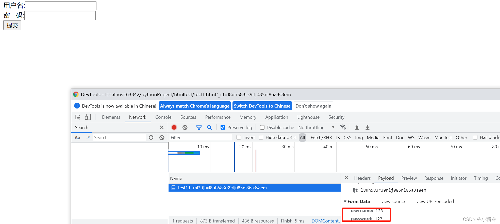Image resolution: width=500 pixels, height=224 pixels.
Task: Dismiss banner with Don't show again
Action: [313, 106]
